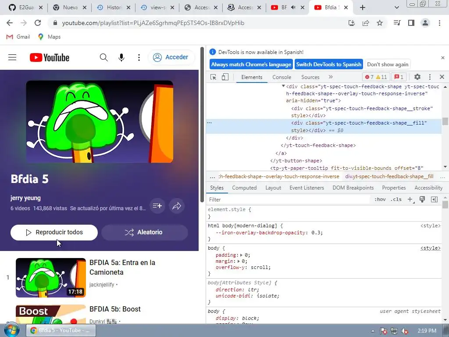Toggle Chrome side panel
Viewport: 449px width, 337px height.
(x=411, y=23)
